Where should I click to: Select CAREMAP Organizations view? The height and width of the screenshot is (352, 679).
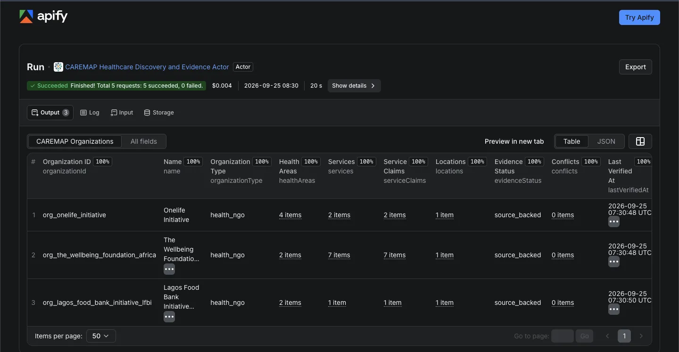[x=75, y=141]
